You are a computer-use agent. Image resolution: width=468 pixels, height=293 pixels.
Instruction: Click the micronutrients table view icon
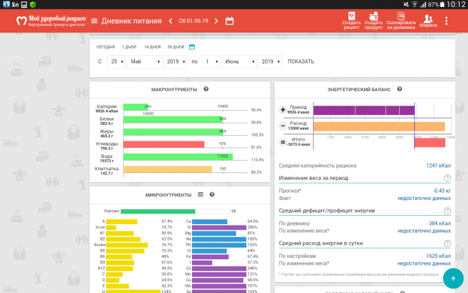(200, 194)
